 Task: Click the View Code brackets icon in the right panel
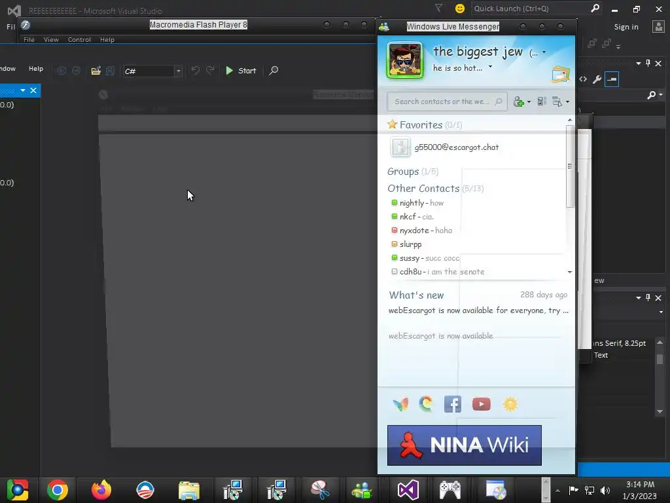(x=583, y=79)
